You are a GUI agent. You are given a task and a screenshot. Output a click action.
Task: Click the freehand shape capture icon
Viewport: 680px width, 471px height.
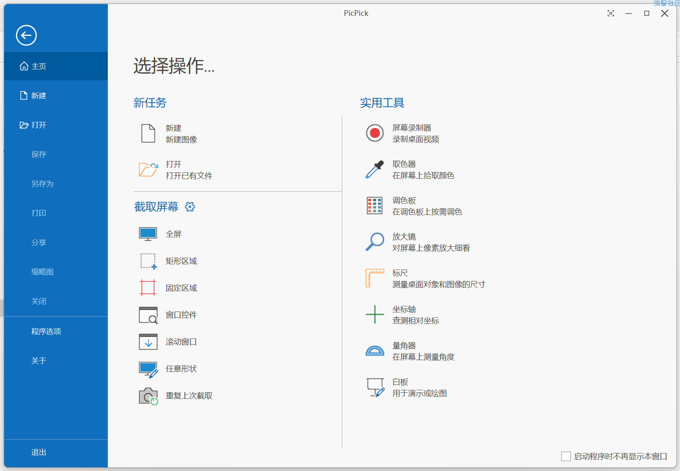pyautogui.click(x=148, y=369)
